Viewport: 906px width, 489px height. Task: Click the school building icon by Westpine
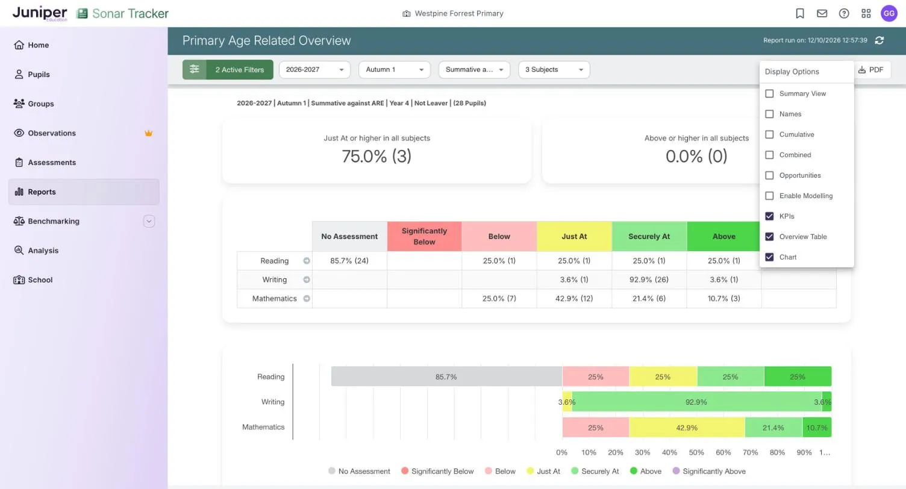(407, 13)
